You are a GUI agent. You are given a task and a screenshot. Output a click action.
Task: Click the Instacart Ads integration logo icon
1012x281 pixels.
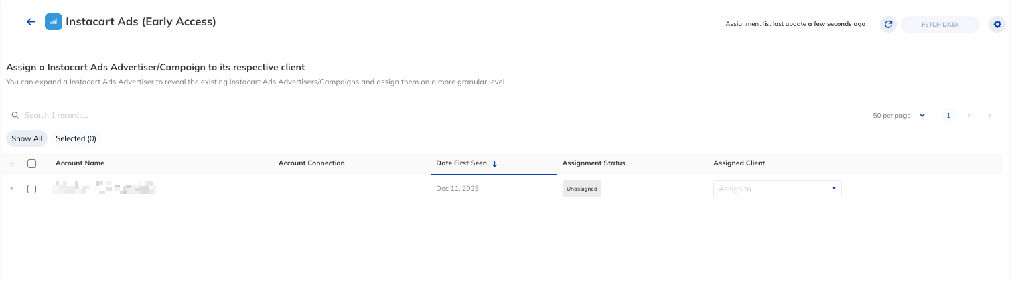(x=54, y=22)
